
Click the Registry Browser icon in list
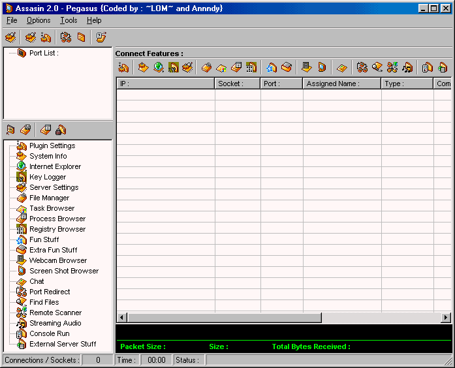[21, 229]
